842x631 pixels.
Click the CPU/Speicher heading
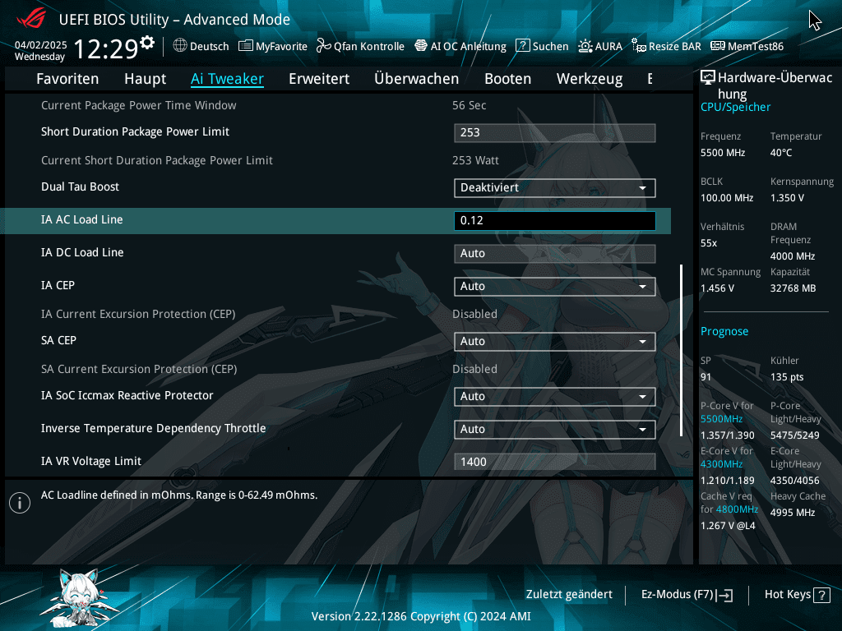click(x=735, y=108)
